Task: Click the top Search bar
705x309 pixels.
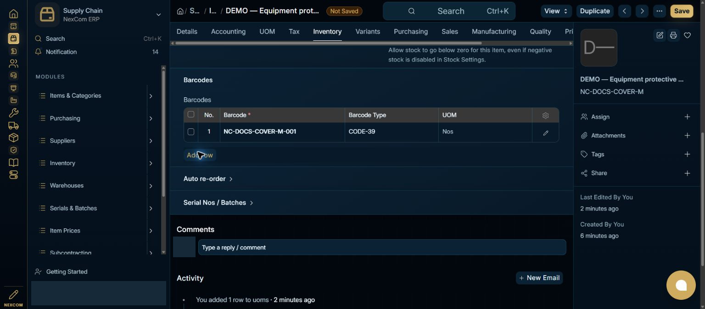Action: 449,11
